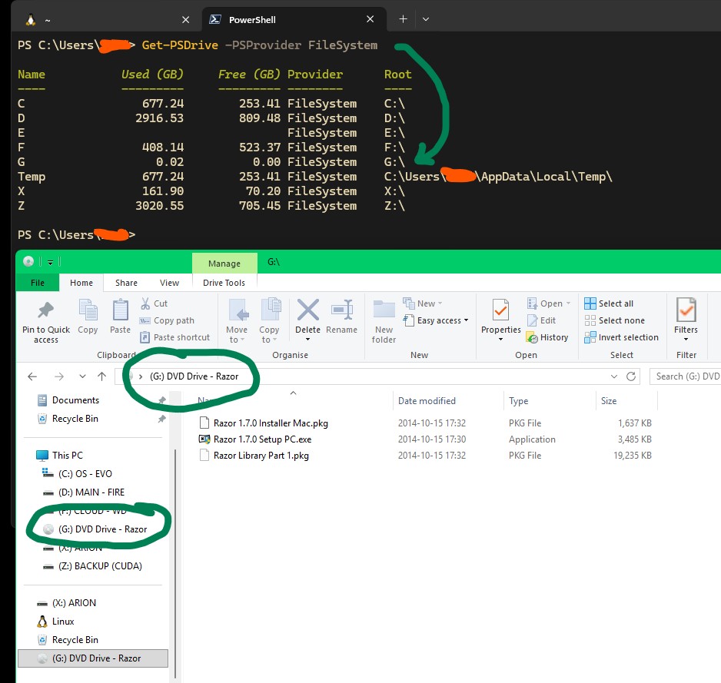Click the Properties icon in Open group
The height and width of the screenshot is (683, 721).
(x=500, y=310)
